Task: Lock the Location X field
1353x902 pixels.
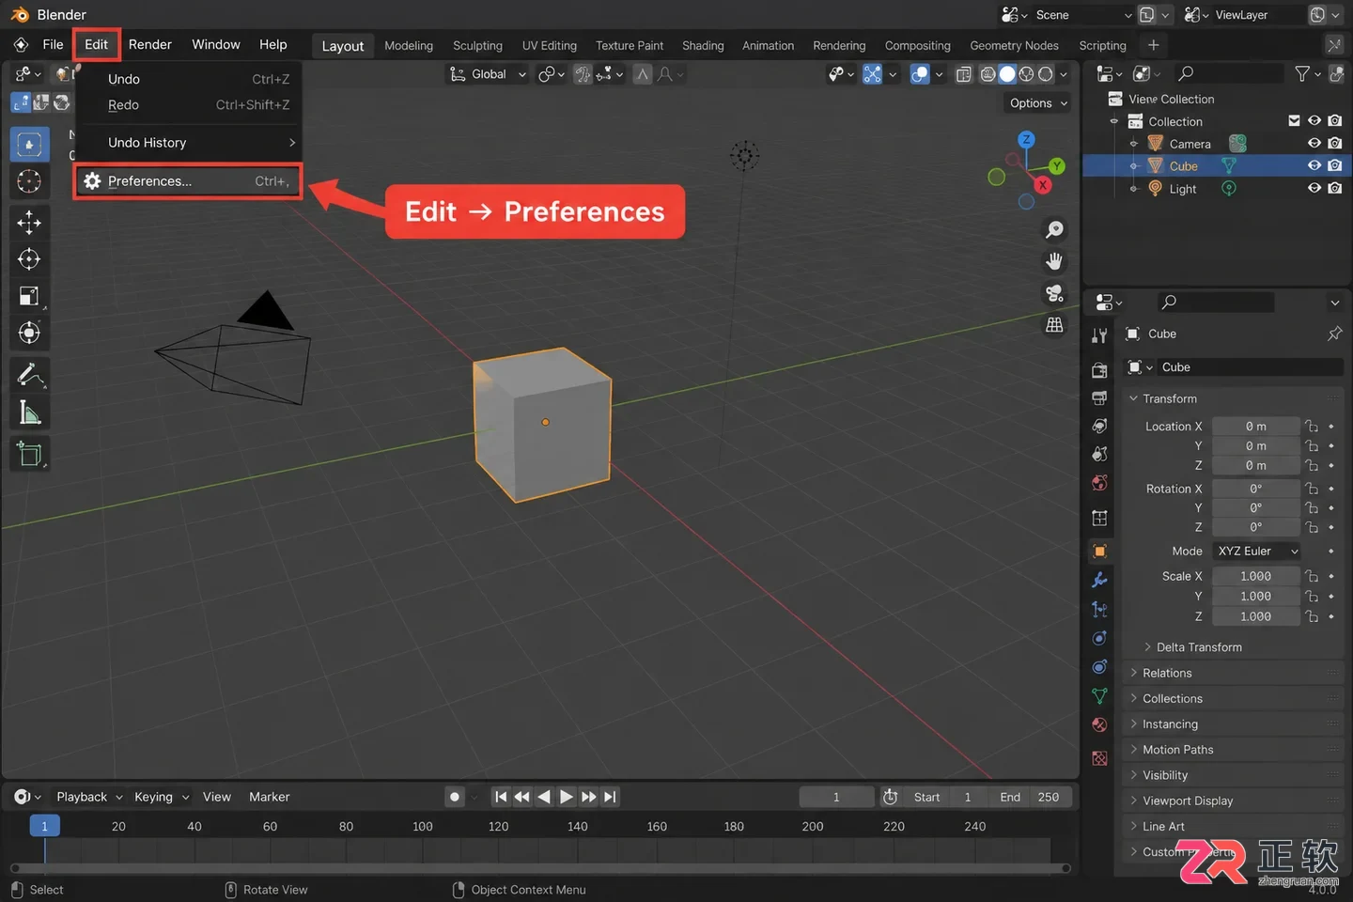Action: (1313, 427)
